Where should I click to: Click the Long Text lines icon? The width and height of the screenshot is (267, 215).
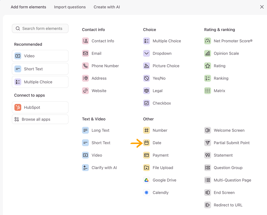tap(85, 130)
